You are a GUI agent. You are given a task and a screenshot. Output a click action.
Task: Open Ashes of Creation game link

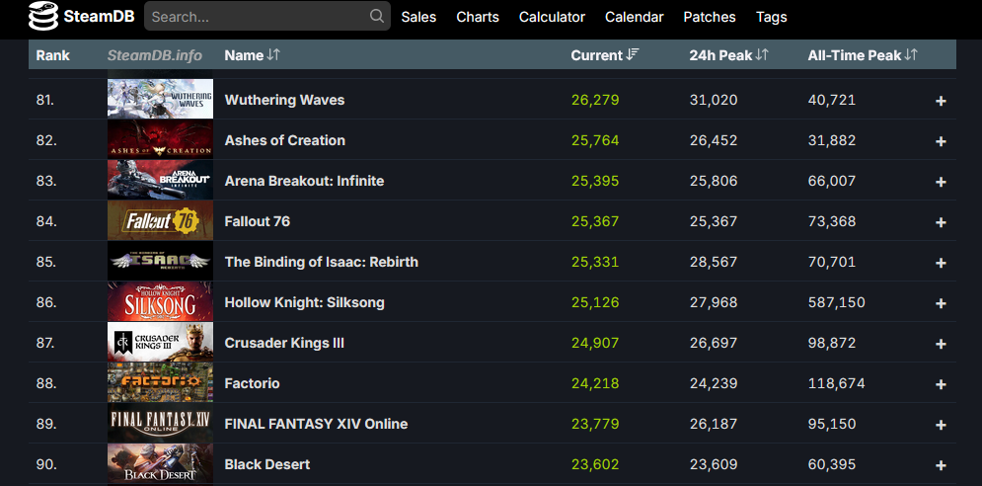click(x=285, y=140)
